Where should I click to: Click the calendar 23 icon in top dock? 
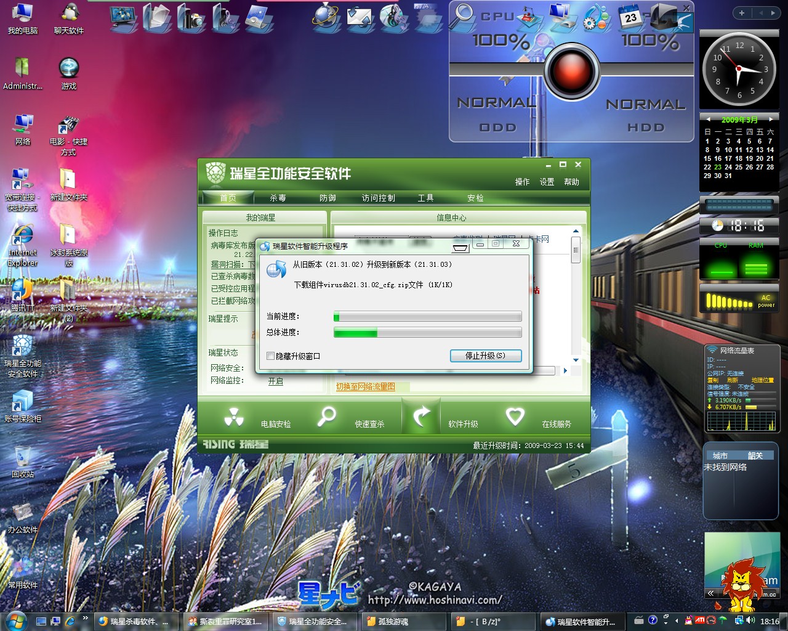631,17
